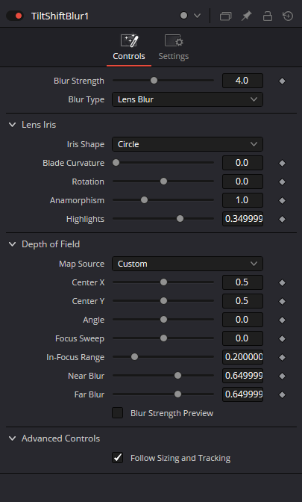Viewport: 302px width, 502px height.
Task: Click the versions icon in header
Action: click(225, 16)
